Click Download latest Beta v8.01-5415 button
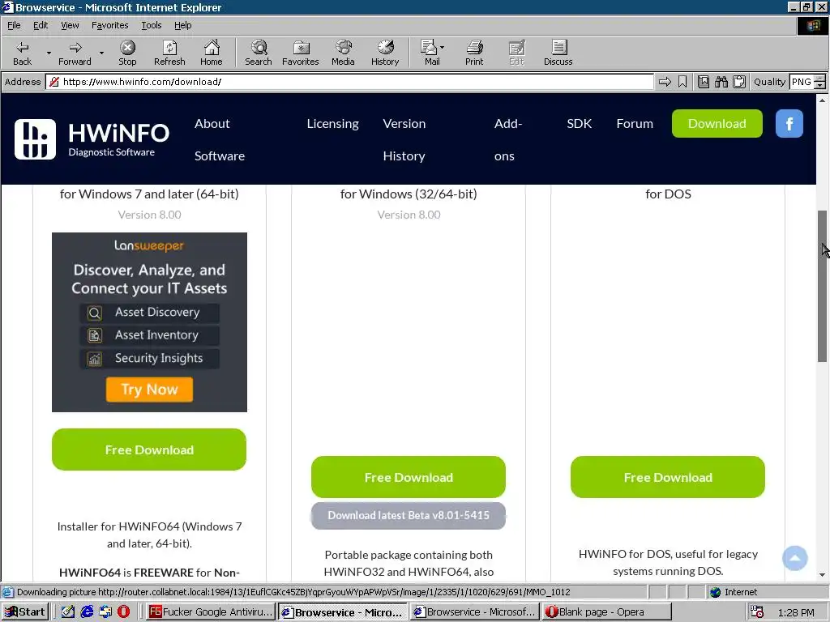The height and width of the screenshot is (622, 830). coord(409,515)
